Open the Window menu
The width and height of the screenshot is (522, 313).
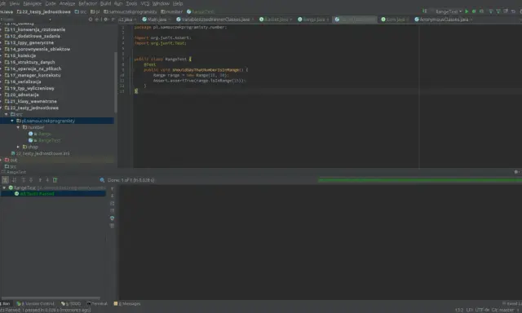tap(161, 3)
